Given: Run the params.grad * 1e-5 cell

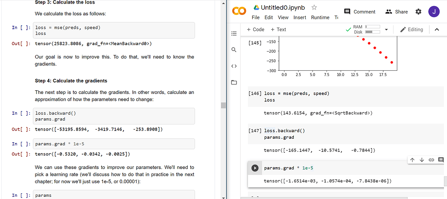Looking at the screenshot, I should pyautogui.click(x=255, y=168).
